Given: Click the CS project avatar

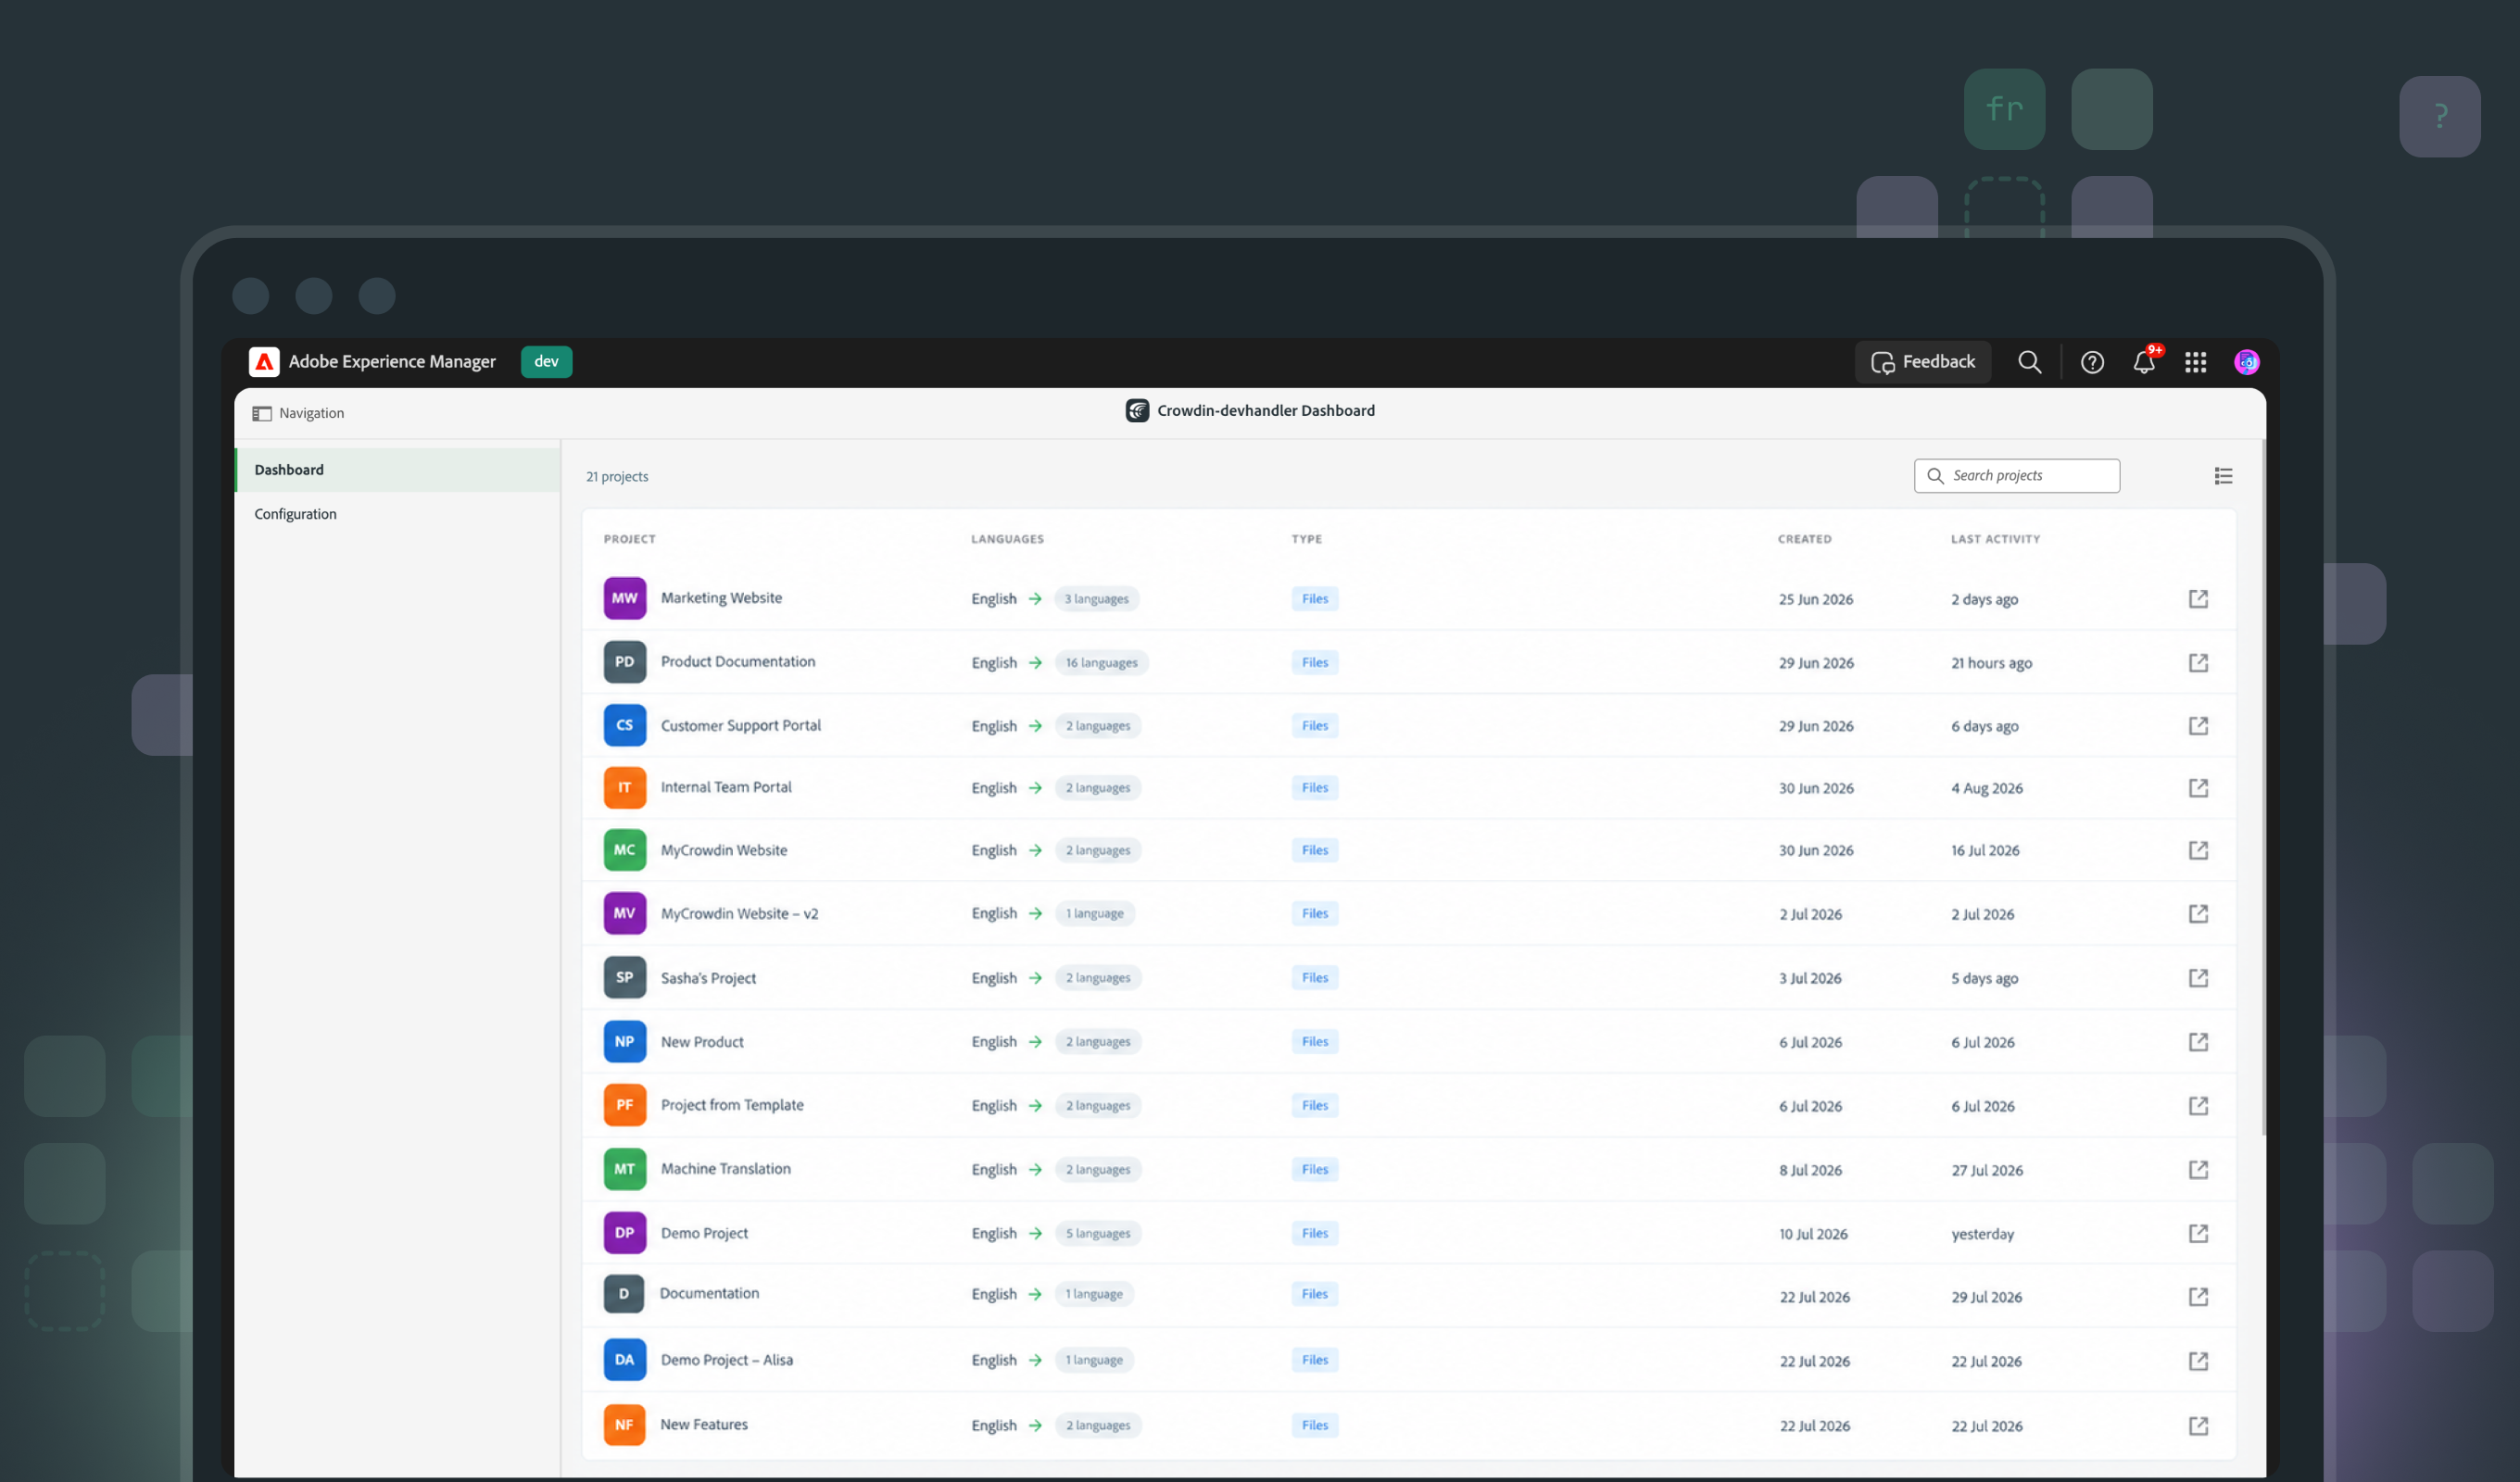Looking at the screenshot, I should (625, 725).
